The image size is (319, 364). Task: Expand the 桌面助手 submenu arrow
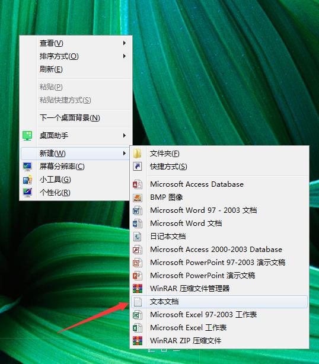click(x=125, y=135)
